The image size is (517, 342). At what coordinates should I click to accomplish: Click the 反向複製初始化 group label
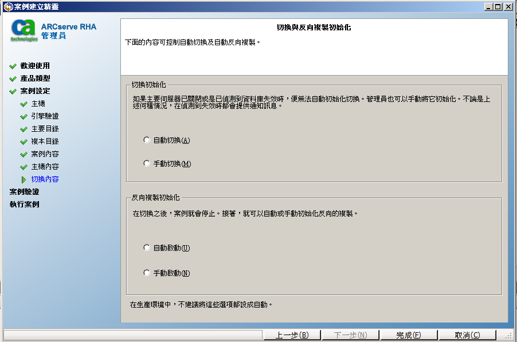click(x=156, y=198)
